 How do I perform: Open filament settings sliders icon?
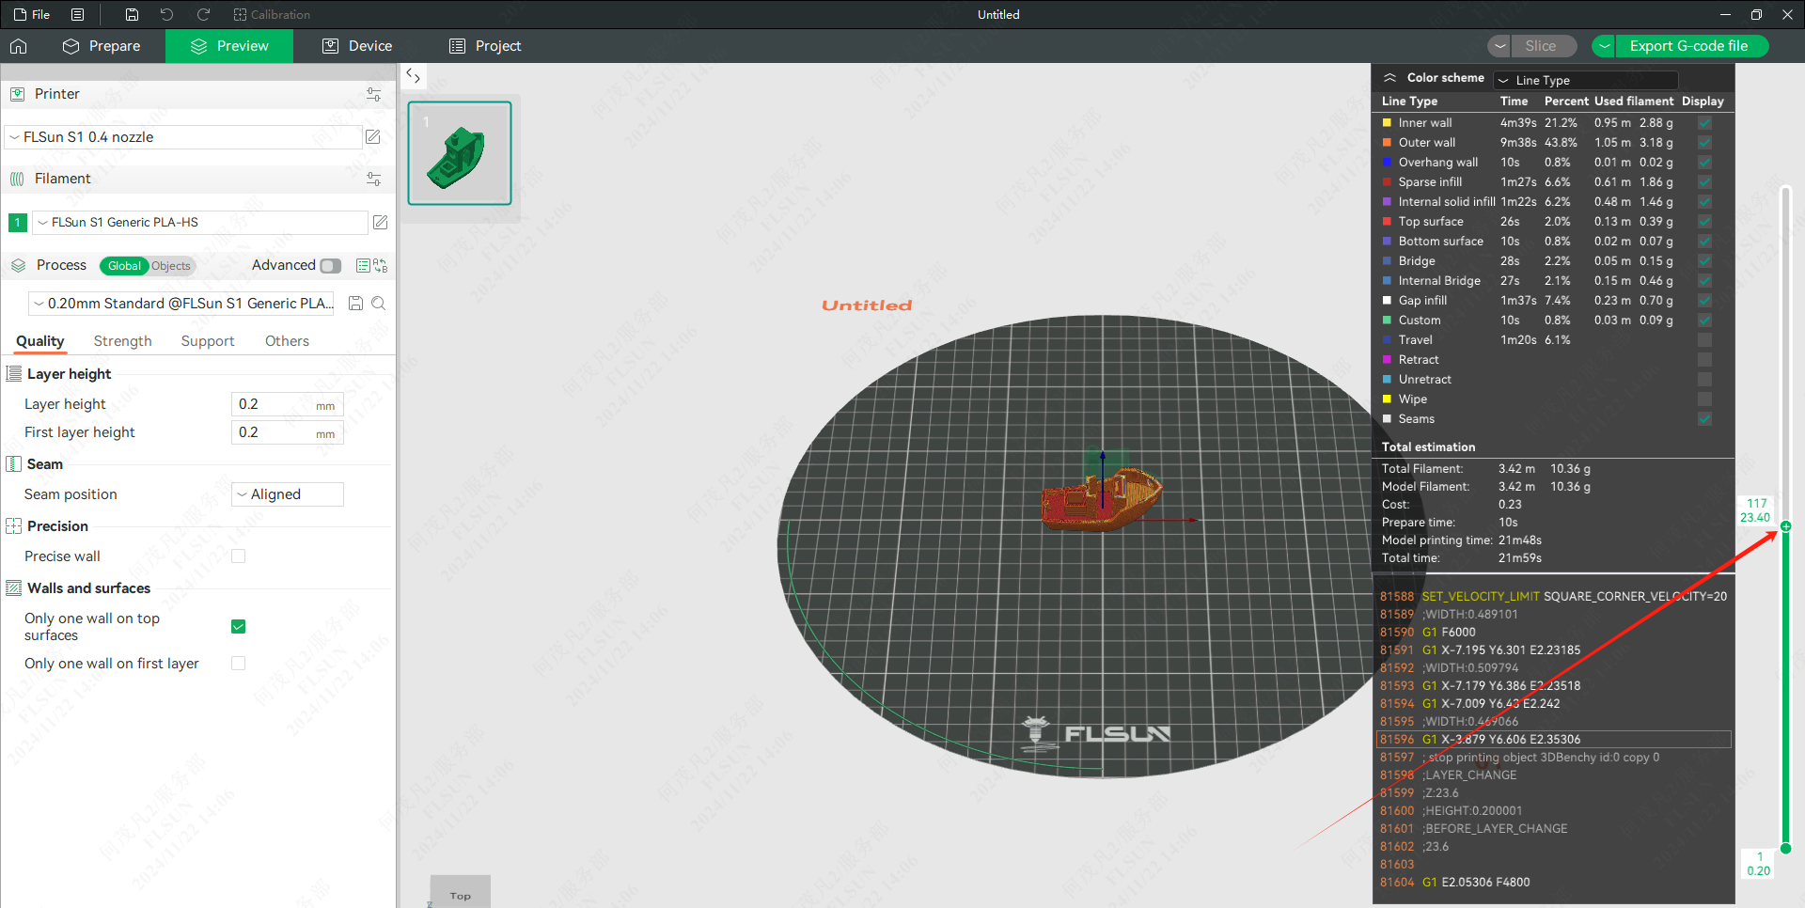(373, 179)
